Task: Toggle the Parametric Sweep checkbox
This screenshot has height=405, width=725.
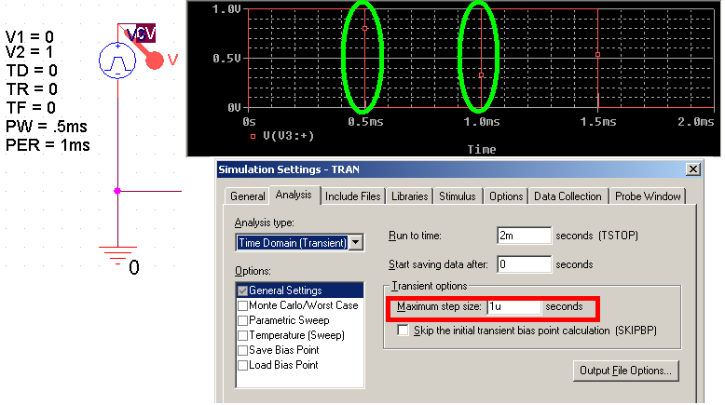Action: 243,320
